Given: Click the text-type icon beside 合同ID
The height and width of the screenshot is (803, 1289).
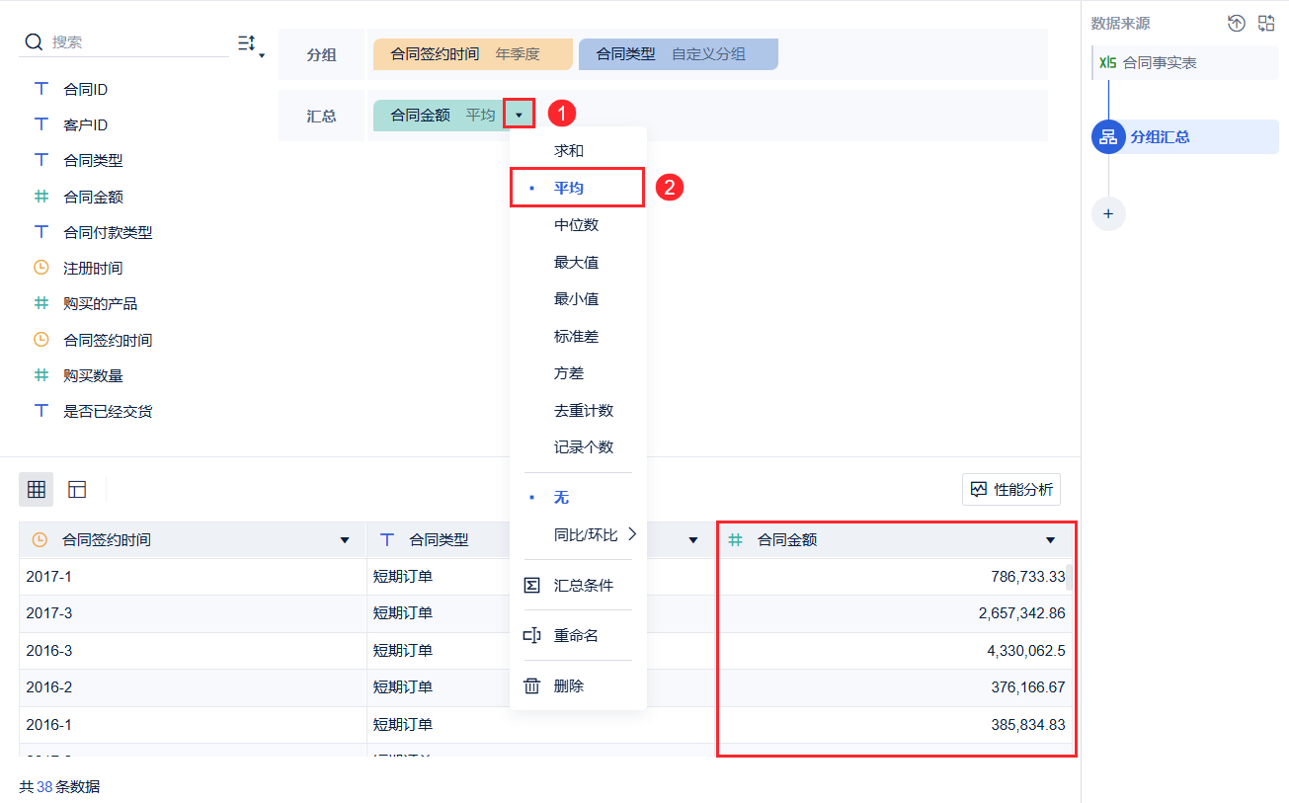Looking at the screenshot, I should [40, 89].
